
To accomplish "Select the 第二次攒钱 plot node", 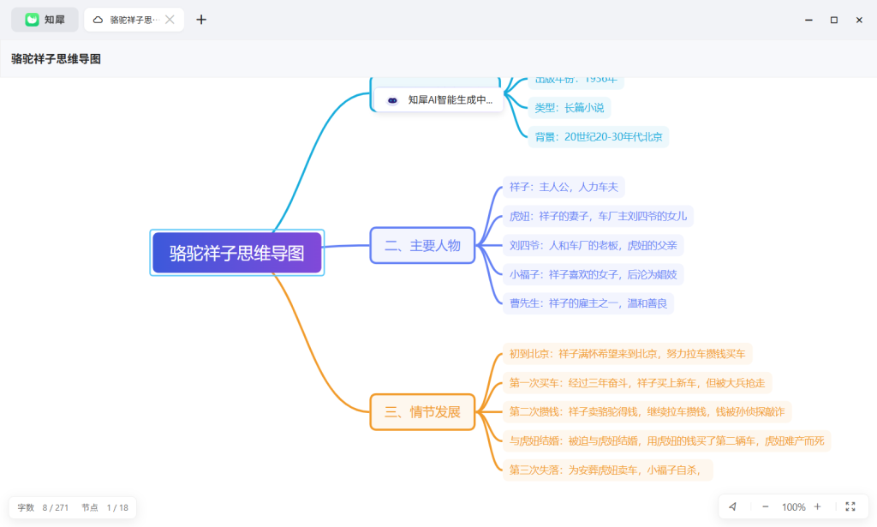I will coord(647,412).
